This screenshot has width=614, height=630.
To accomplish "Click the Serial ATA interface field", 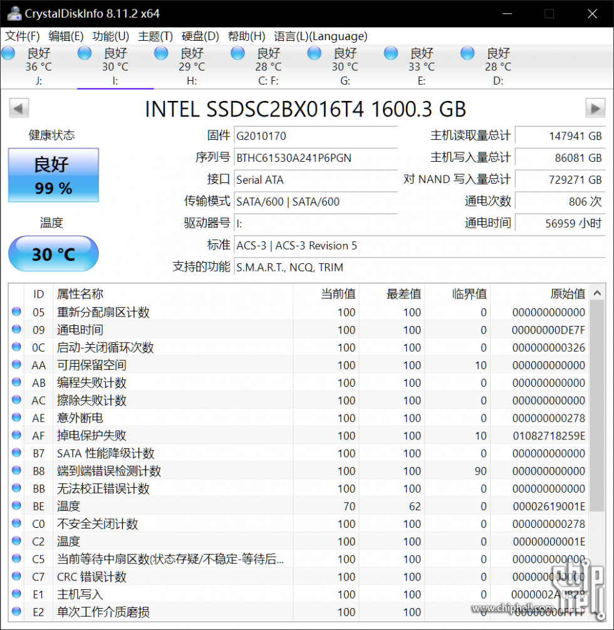I will click(x=316, y=180).
